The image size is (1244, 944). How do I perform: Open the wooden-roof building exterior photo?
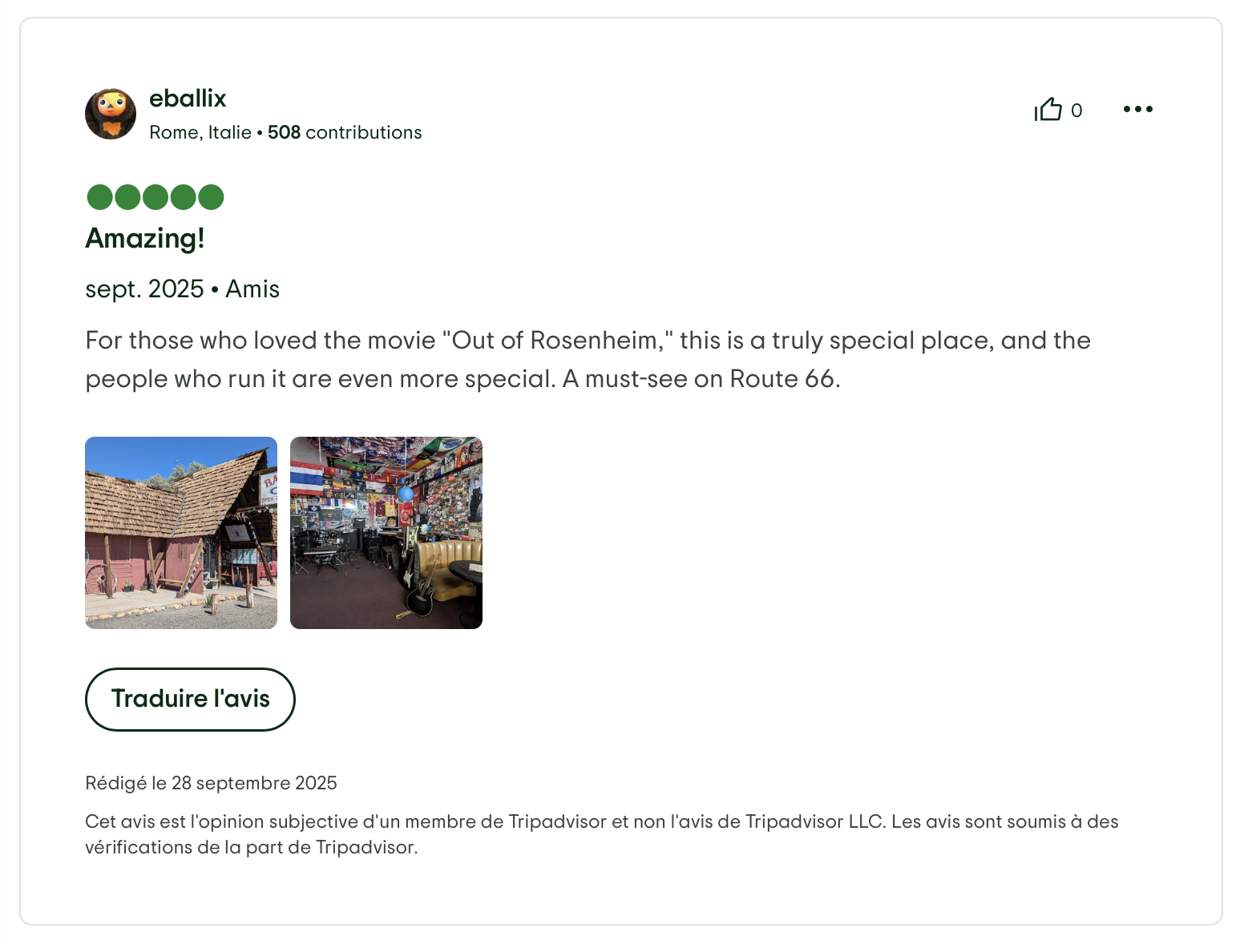tap(181, 533)
